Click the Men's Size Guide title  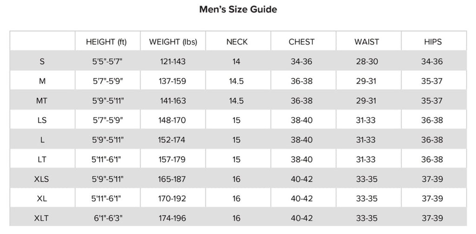pos(238,9)
